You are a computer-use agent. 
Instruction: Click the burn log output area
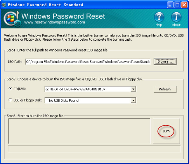79,131
